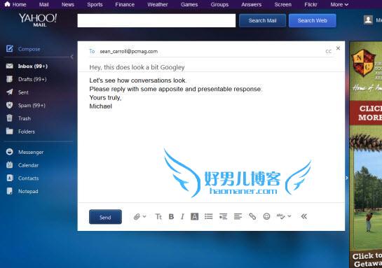
Task: Insert a bulleted list
Action: (x=209, y=216)
